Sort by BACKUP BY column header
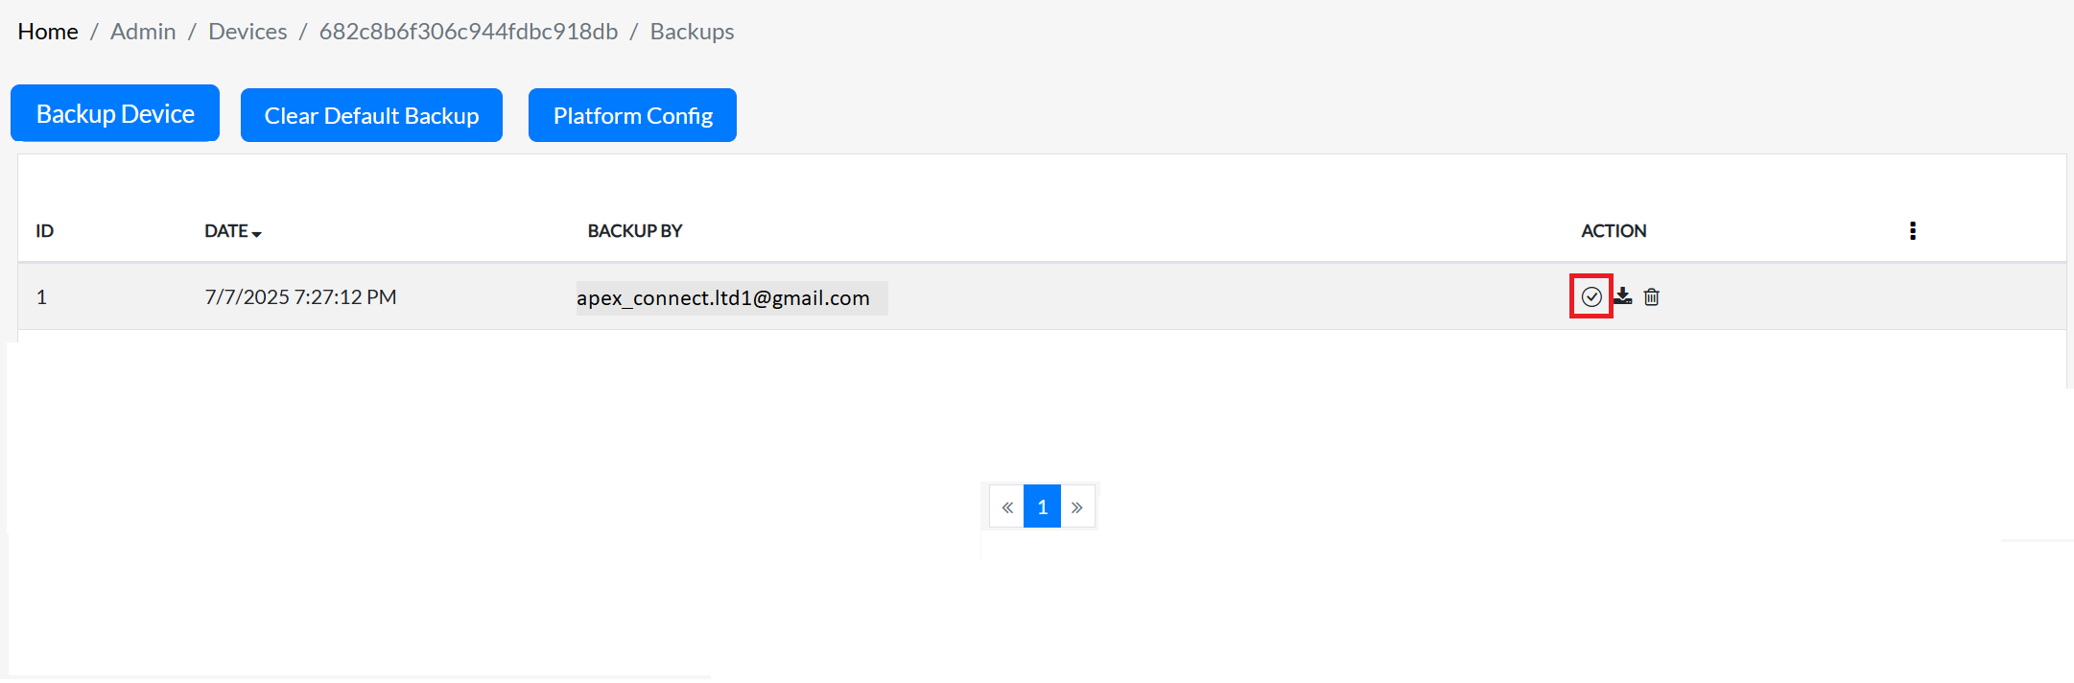Image resolution: width=2074 pixels, height=683 pixels. tap(634, 231)
